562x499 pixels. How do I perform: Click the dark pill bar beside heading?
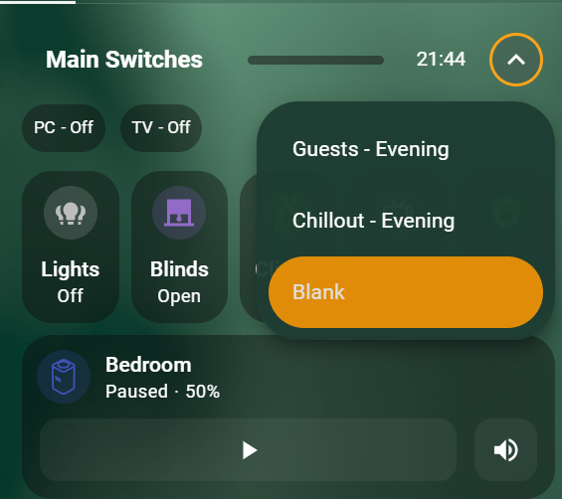[x=315, y=60]
